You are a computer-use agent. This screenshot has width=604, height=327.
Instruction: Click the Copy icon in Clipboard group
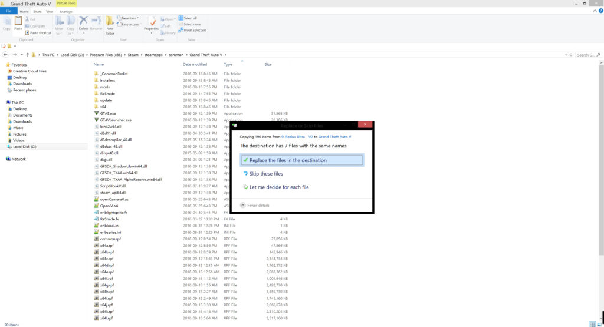coord(6,21)
